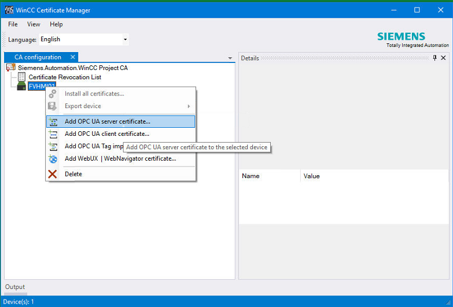The width and height of the screenshot is (453, 307).
Task: Click the OPC UA Tag import icon
Action: tap(53, 146)
